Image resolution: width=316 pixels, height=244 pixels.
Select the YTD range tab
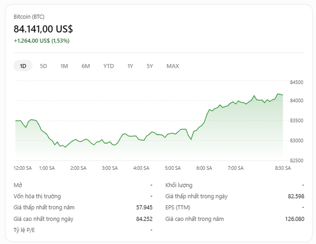[109, 66]
